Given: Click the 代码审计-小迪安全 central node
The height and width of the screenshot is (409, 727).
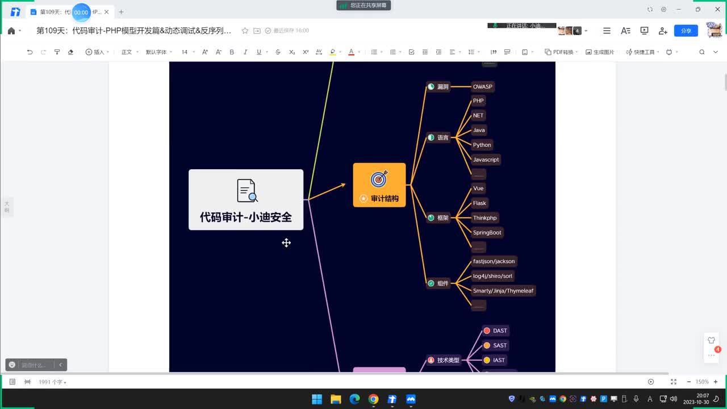Looking at the screenshot, I should coord(246,200).
